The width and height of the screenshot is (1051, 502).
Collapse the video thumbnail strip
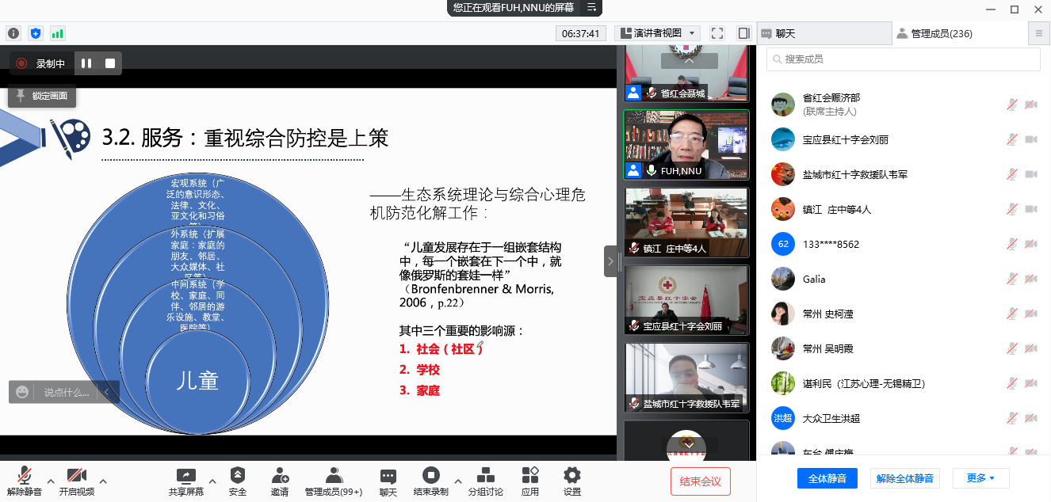point(610,261)
